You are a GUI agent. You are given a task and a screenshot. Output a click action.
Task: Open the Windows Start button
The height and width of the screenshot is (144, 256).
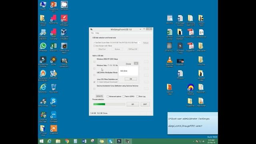[x=42, y=141]
